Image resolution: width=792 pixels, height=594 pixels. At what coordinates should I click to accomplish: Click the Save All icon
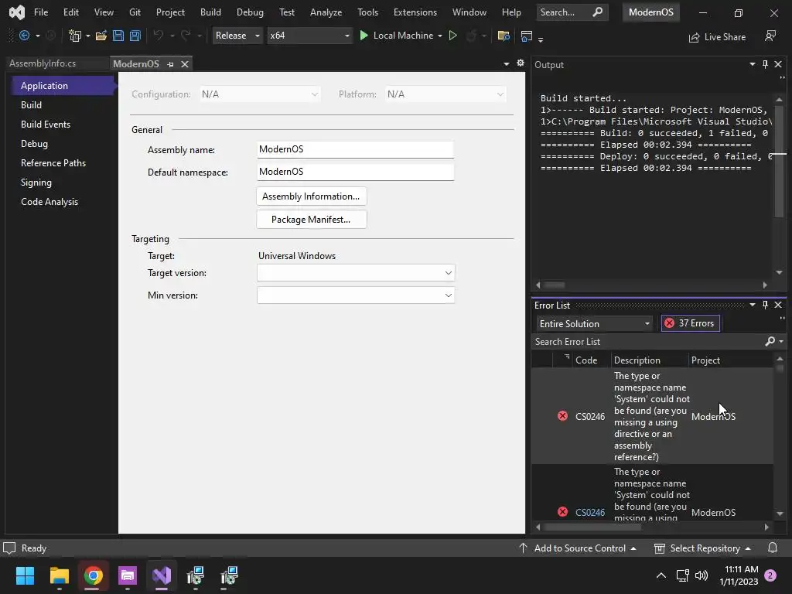point(135,36)
